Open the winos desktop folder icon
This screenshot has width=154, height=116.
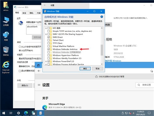coord(6,6)
